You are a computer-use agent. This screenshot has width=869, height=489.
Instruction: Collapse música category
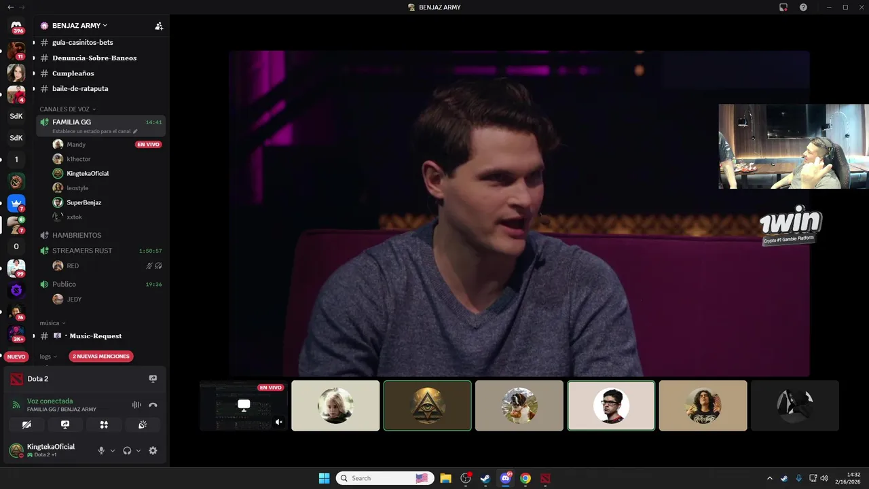point(52,323)
